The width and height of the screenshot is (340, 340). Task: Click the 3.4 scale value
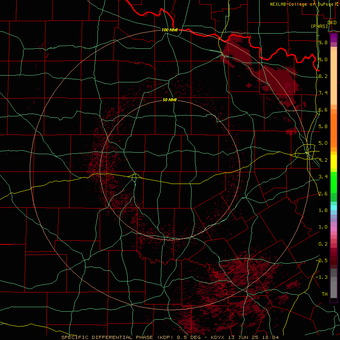[323, 177]
